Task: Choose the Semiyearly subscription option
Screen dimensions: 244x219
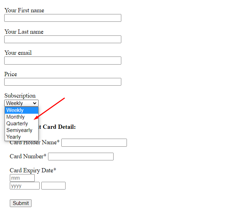Action: pyautogui.click(x=19, y=130)
